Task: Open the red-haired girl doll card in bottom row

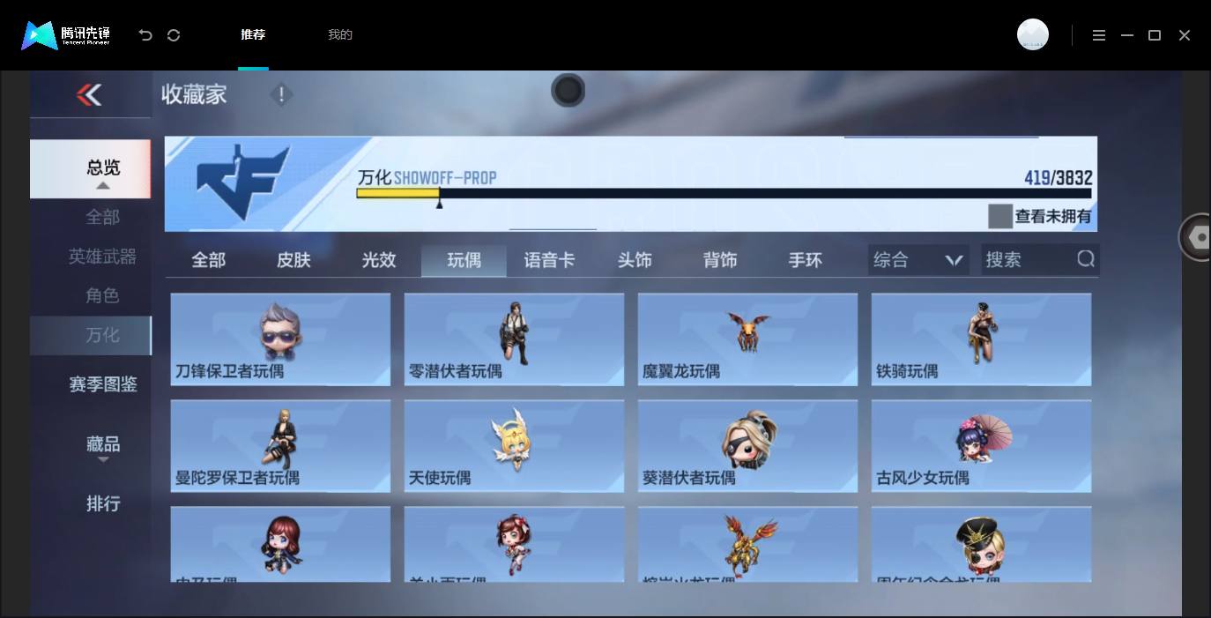Action: 280,544
